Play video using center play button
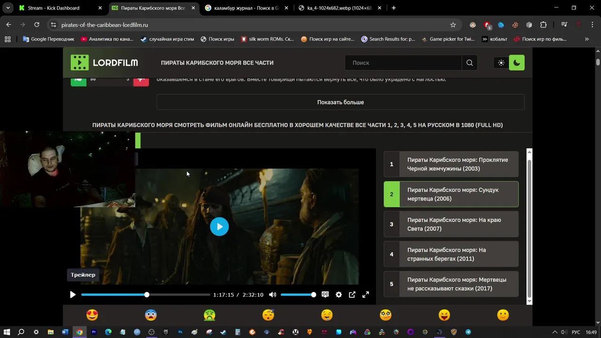The image size is (601, 338). coord(219,227)
